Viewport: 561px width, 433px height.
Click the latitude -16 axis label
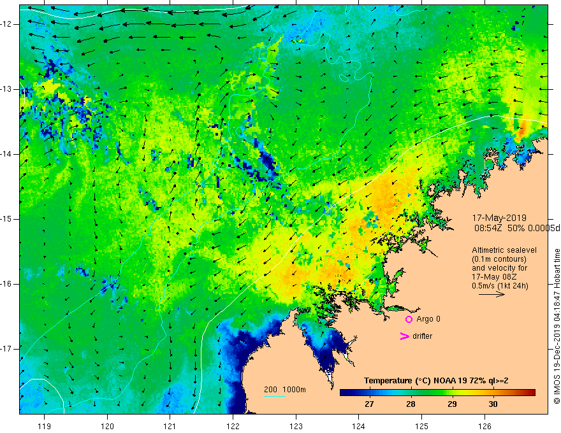click(6, 284)
